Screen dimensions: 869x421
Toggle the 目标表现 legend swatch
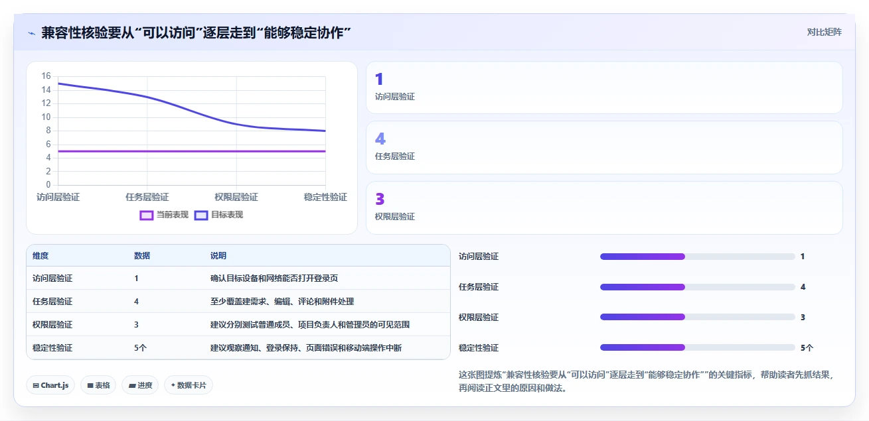(x=201, y=215)
